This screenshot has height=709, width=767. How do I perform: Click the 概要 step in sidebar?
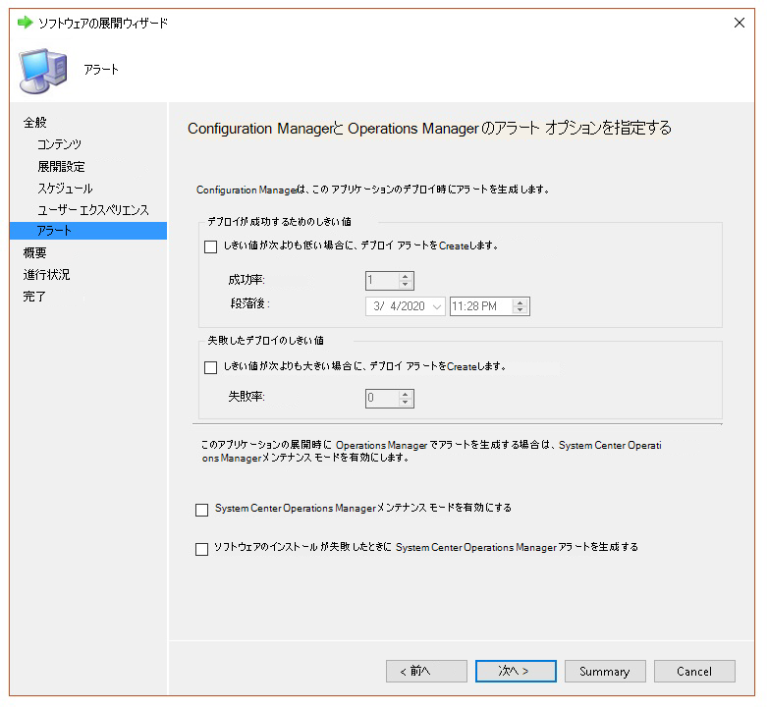(35, 252)
